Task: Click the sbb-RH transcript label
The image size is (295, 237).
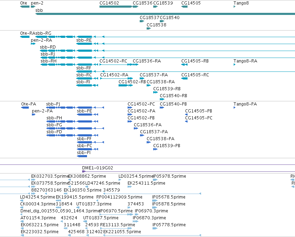Action: click(49, 61)
